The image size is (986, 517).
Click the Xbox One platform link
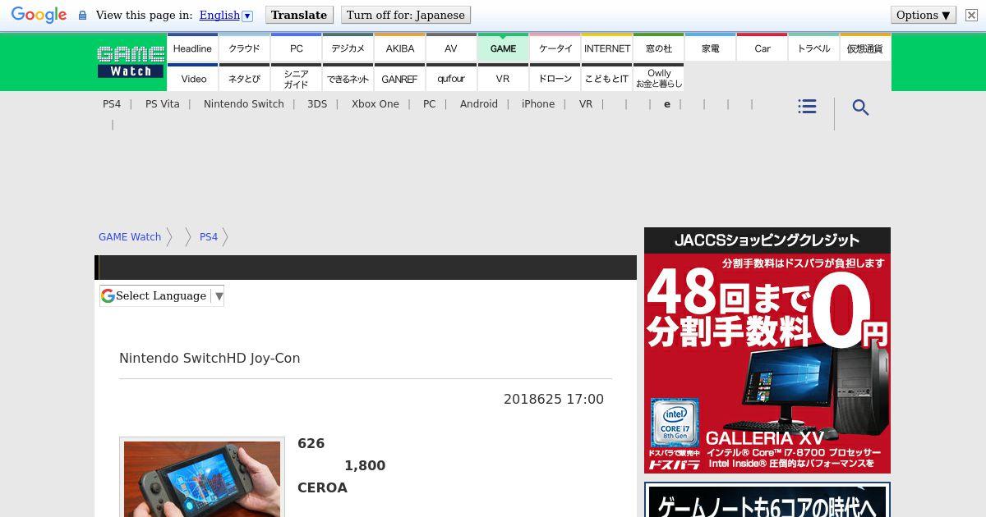(x=376, y=104)
